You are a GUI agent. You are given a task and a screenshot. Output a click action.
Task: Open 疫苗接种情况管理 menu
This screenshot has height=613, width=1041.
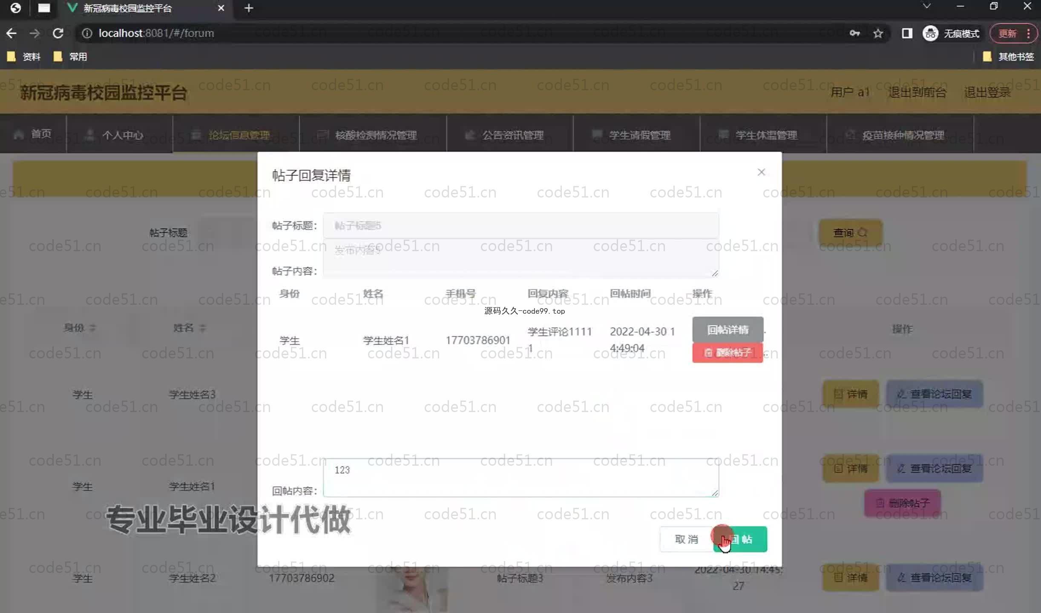pos(900,135)
